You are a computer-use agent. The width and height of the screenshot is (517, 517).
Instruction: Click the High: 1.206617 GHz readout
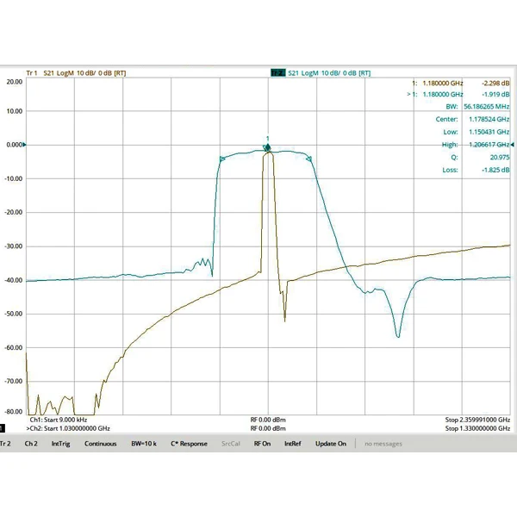pos(476,145)
